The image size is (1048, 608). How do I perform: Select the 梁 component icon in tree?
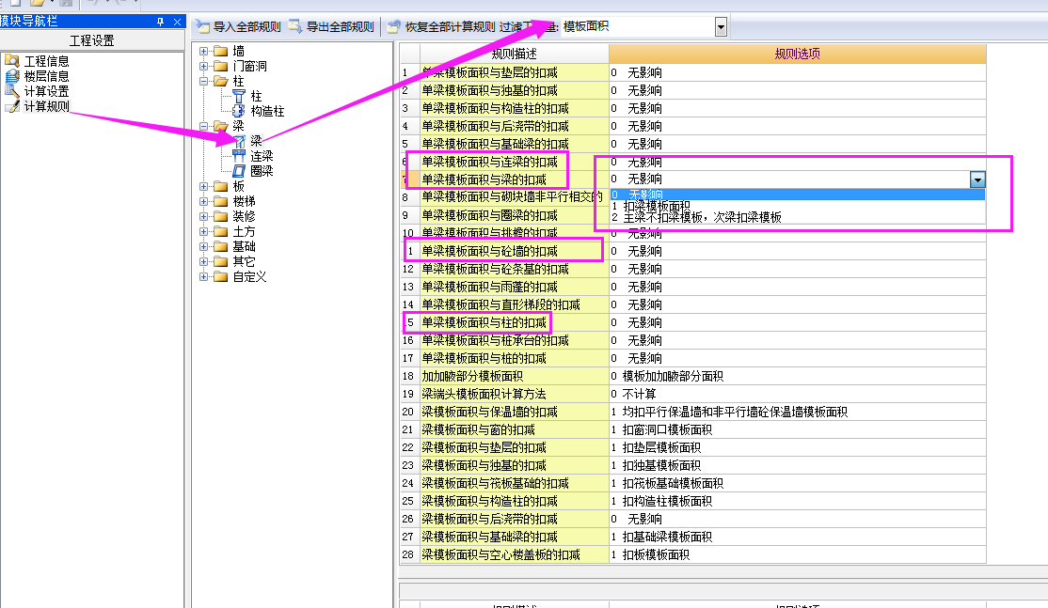tap(239, 141)
